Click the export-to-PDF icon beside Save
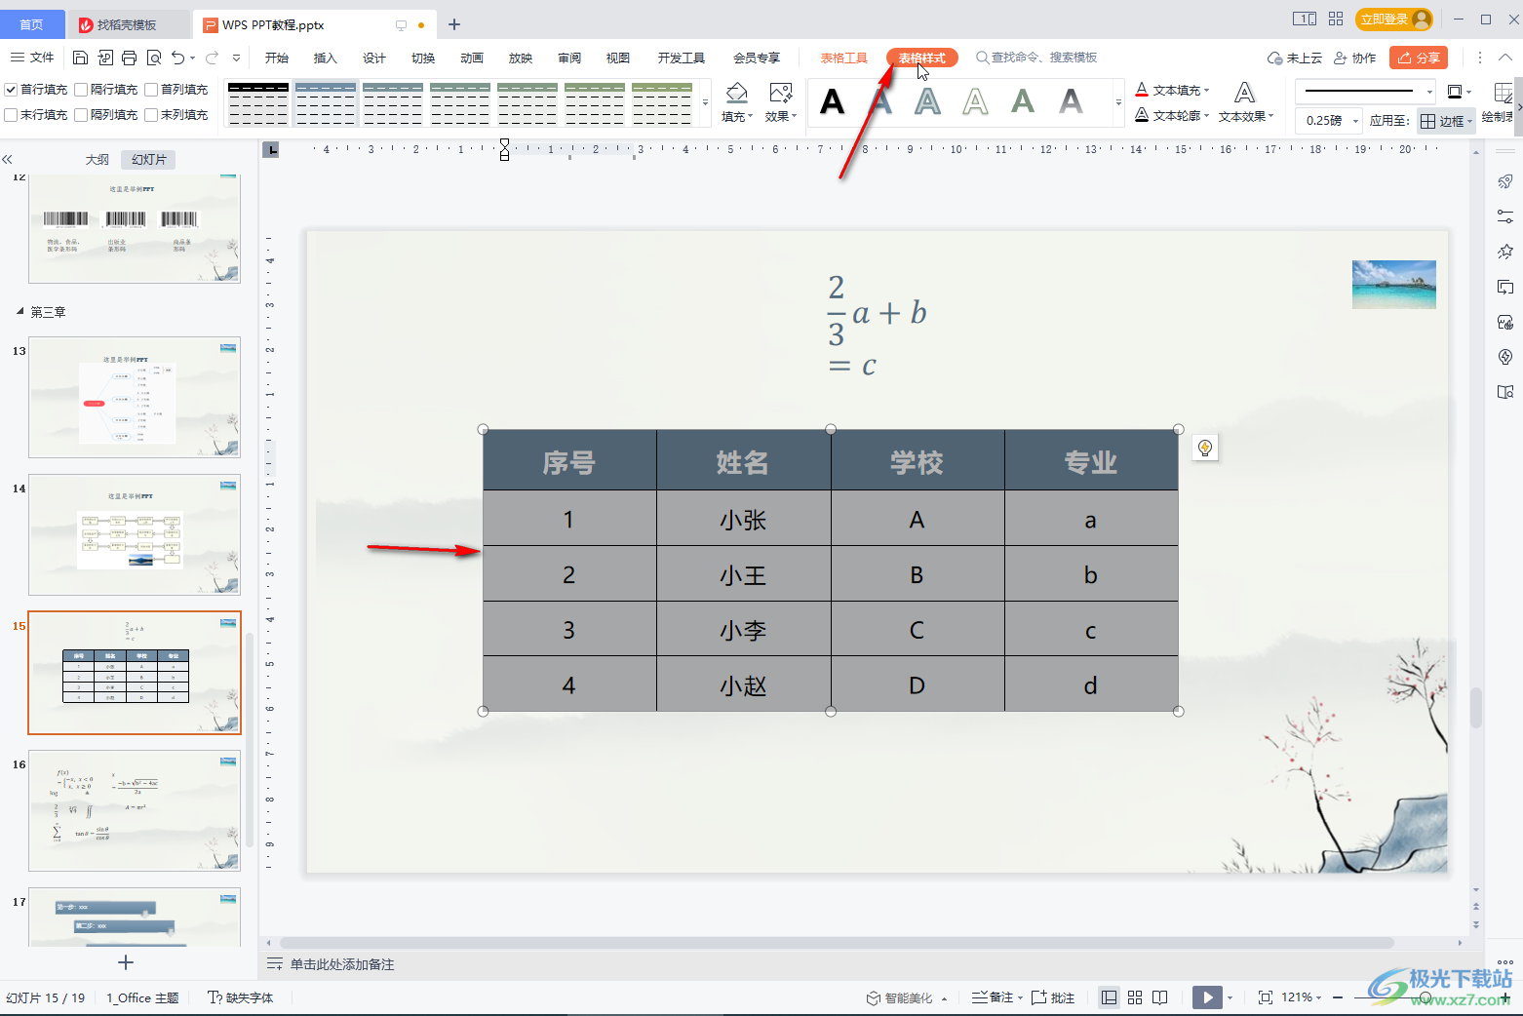The width and height of the screenshot is (1523, 1016). pos(105,58)
